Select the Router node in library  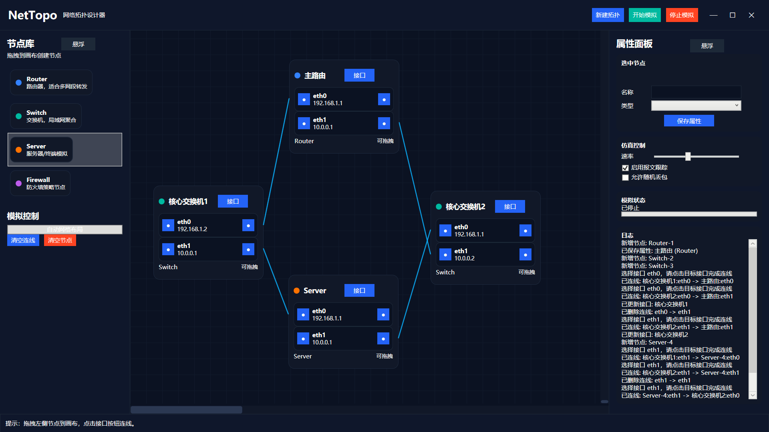pyautogui.click(x=51, y=82)
